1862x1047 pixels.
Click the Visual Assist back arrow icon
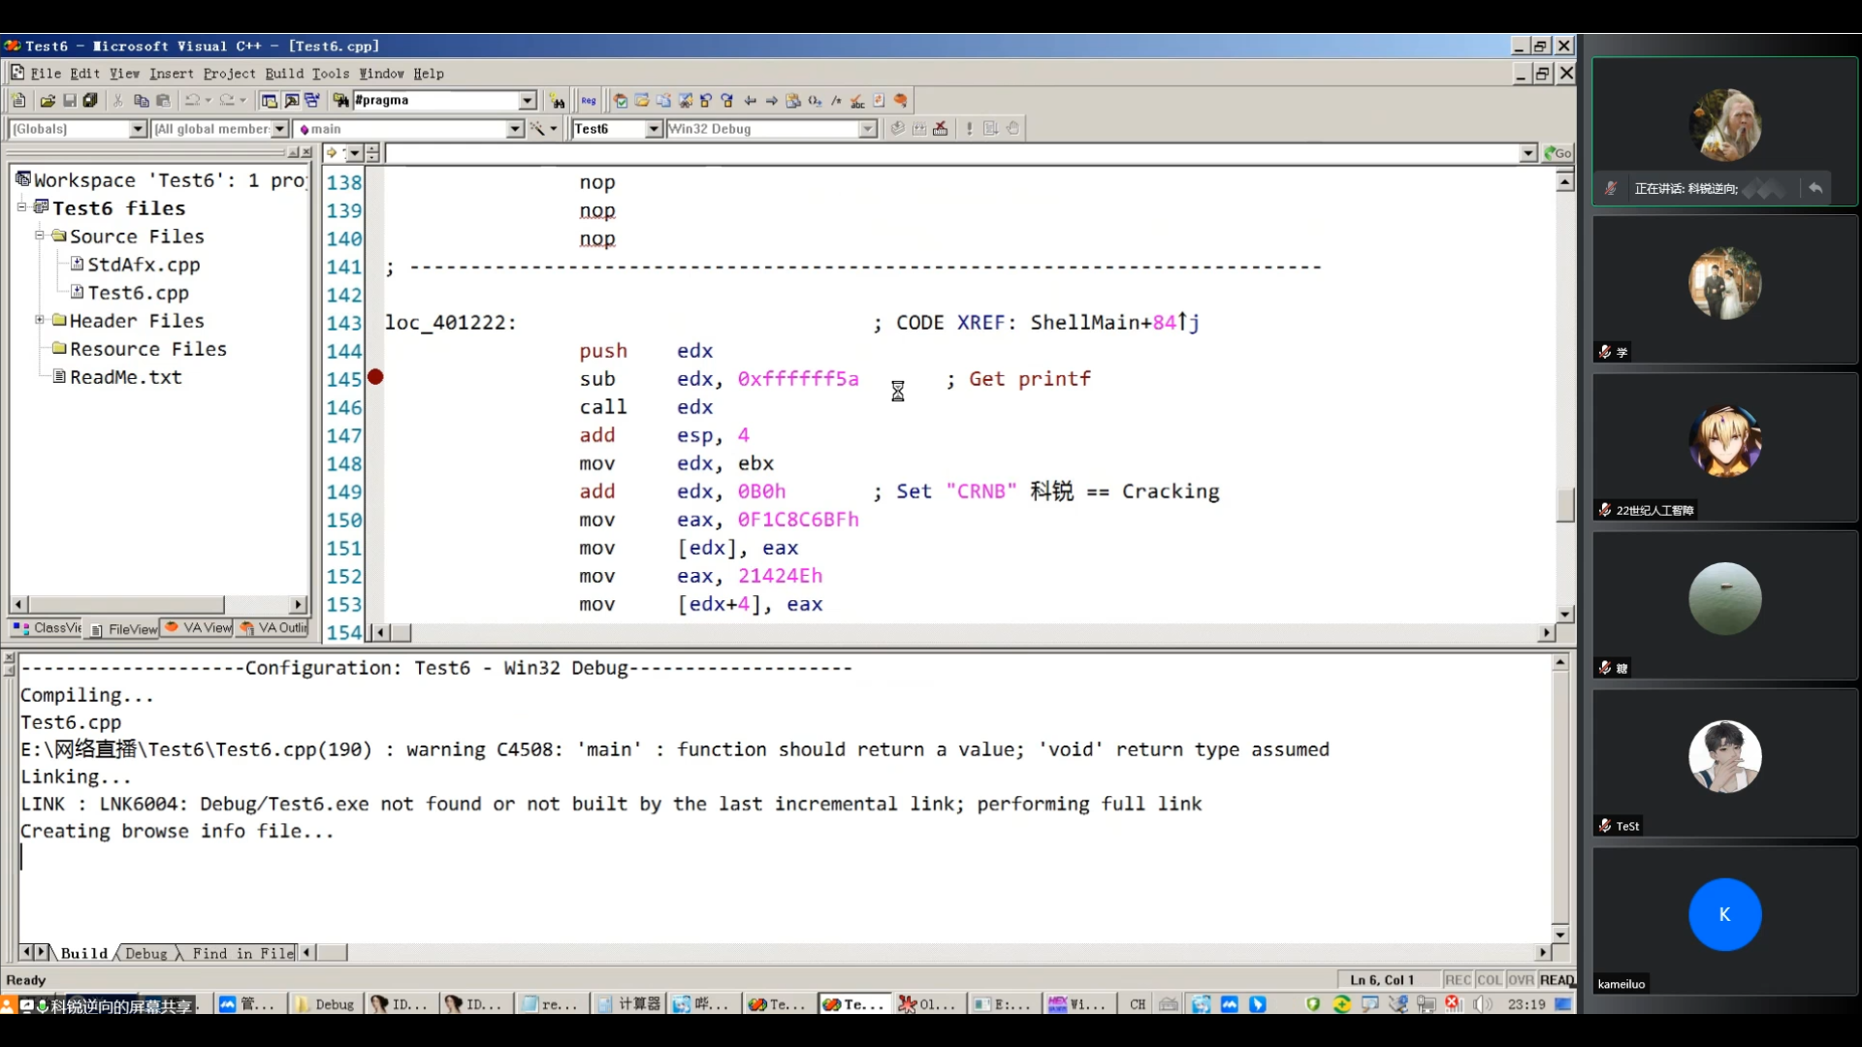click(x=750, y=101)
